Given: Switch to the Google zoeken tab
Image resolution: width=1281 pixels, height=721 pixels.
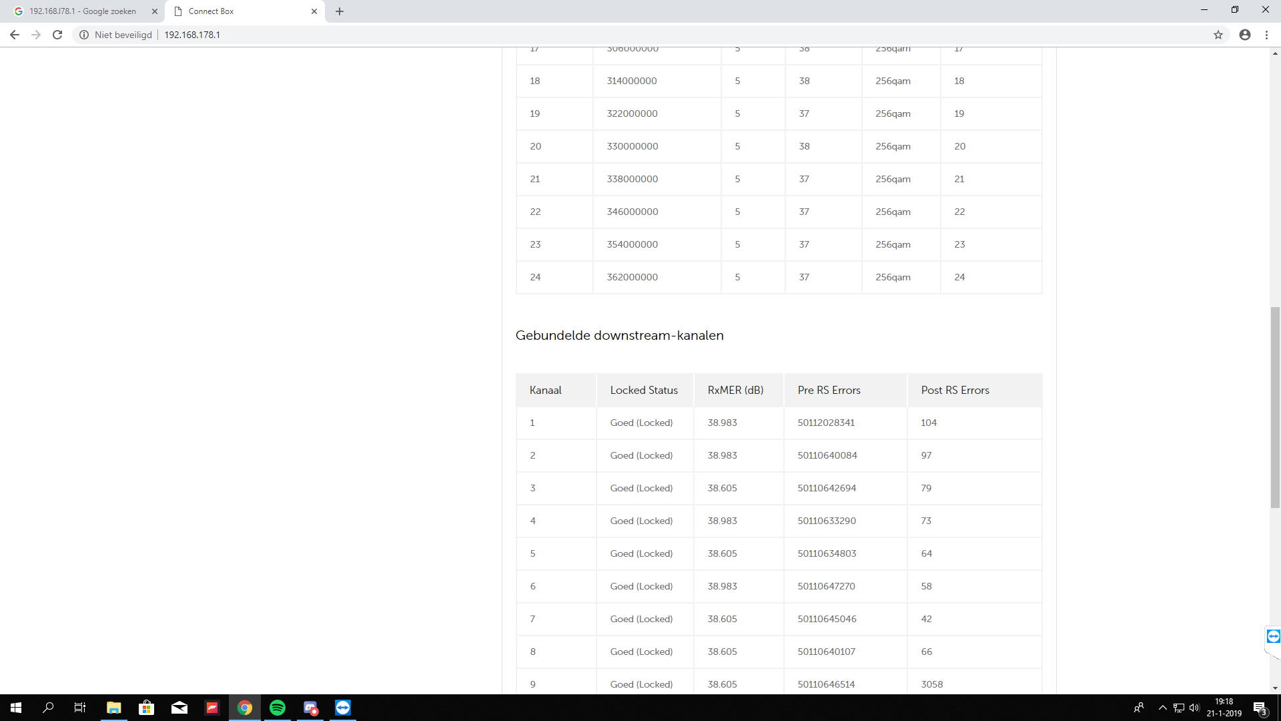Looking at the screenshot, I should click(x=82, y=11).
